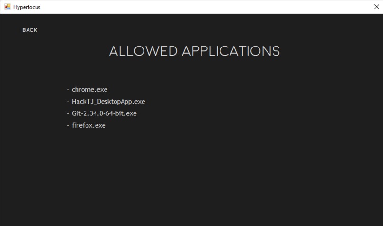Go back using the BACK button
383x226 pixels.
(x=30, y=30)
